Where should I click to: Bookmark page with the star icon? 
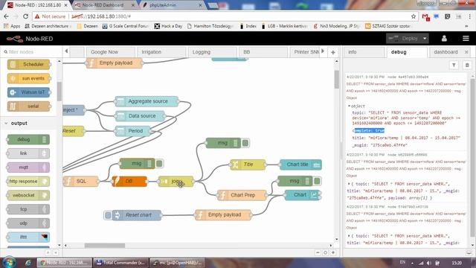pos(414,16)
